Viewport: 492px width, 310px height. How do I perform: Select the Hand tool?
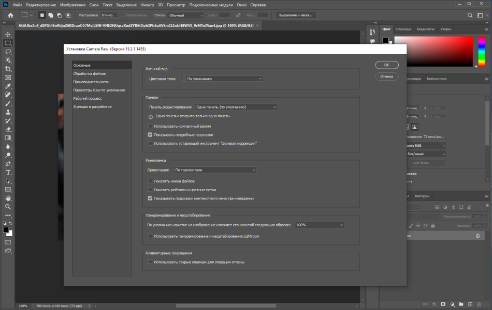click(x=8, y=198)
